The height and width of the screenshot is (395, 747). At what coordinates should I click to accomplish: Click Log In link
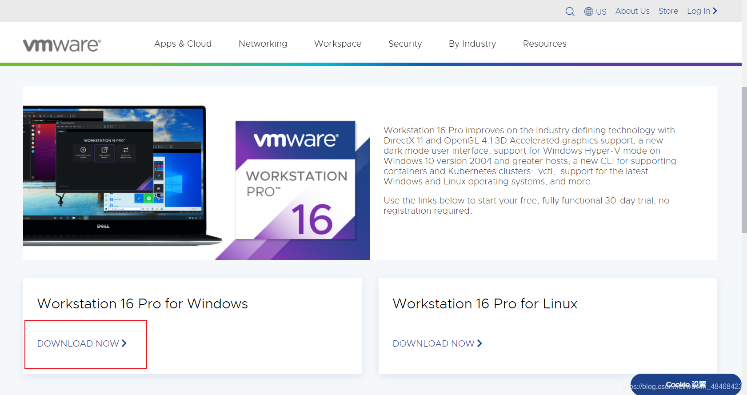(702, 11)
